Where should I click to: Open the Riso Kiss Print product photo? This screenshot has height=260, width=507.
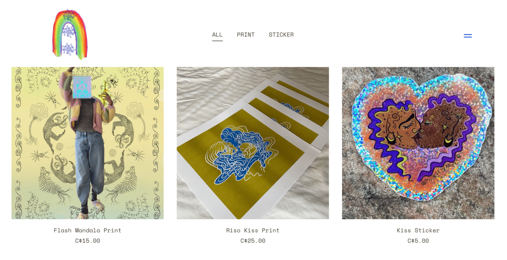(253, 143)
